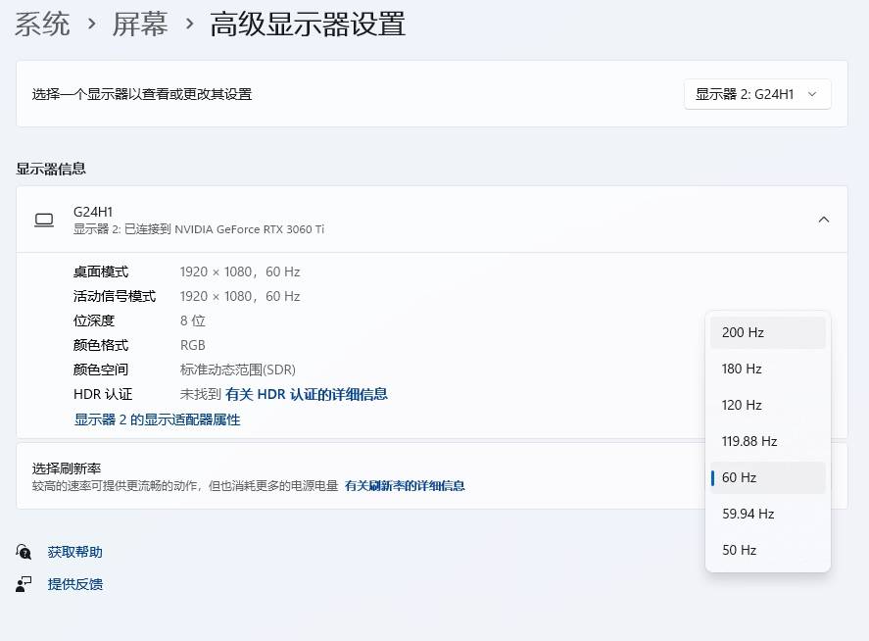The height and width of the screenshot is (641, 869).
Task: Click the 选择刷新率 label
Action: click(x=67, y=468)
